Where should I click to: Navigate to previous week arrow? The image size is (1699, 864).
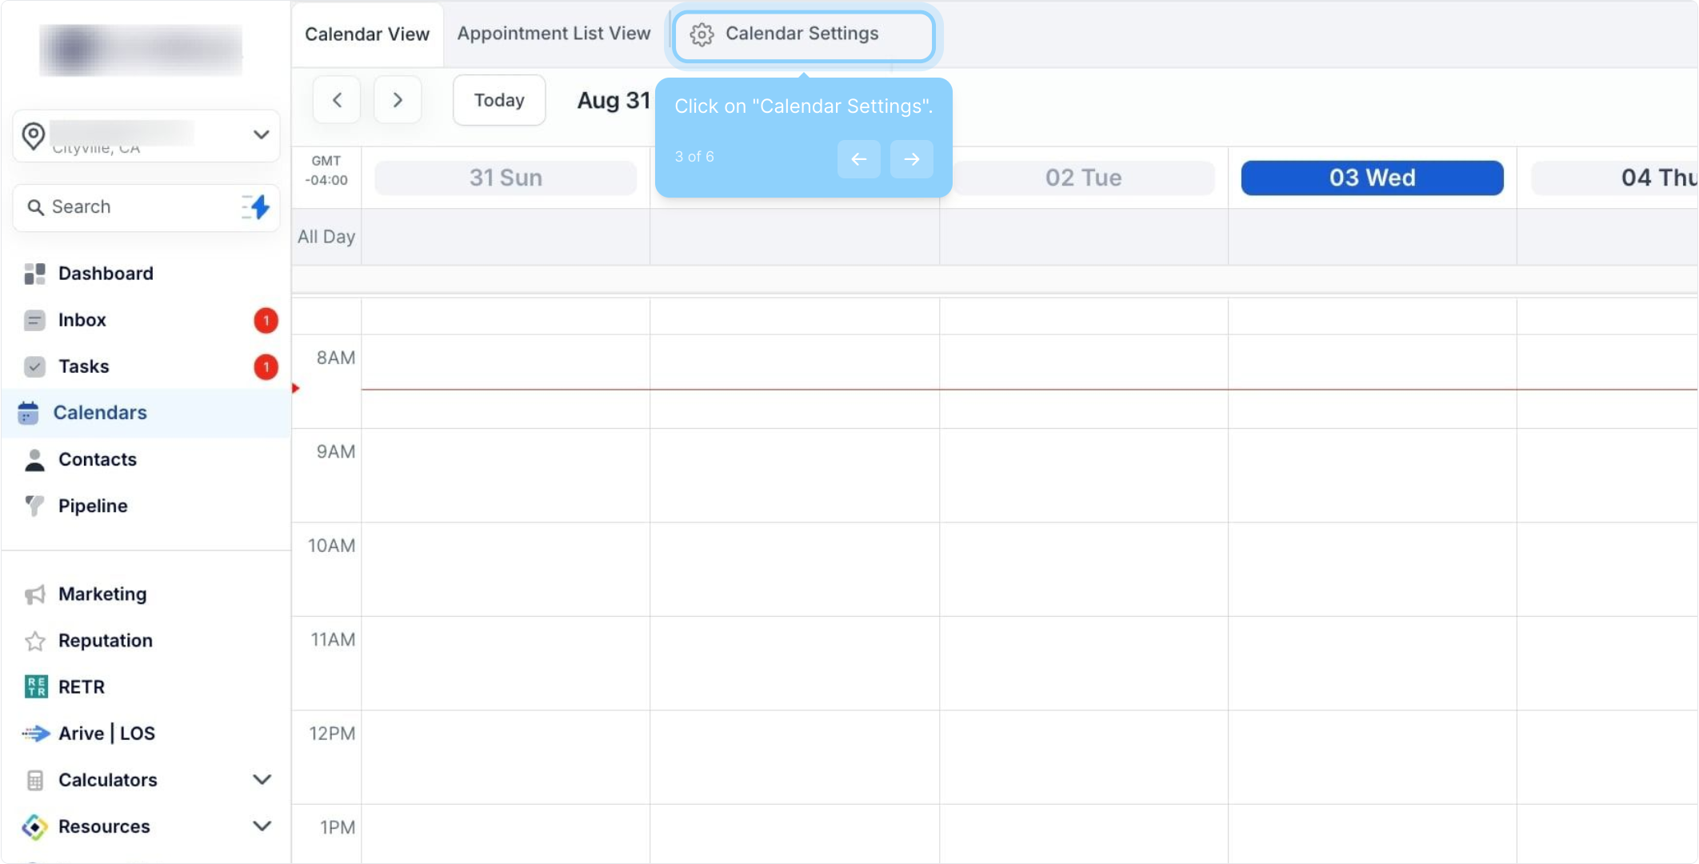[x=337, y=100]
